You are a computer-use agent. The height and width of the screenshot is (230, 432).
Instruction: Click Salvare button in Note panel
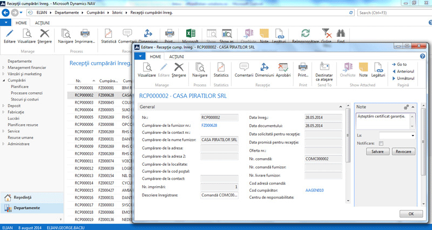tap(377, 152)
